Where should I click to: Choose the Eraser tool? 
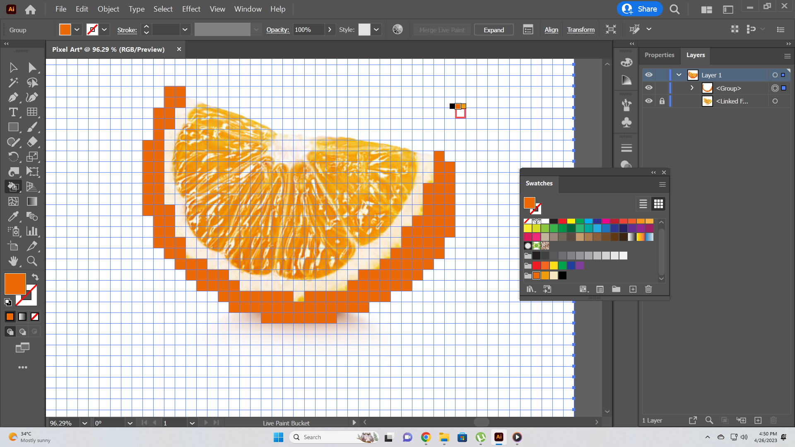point(32,142)
